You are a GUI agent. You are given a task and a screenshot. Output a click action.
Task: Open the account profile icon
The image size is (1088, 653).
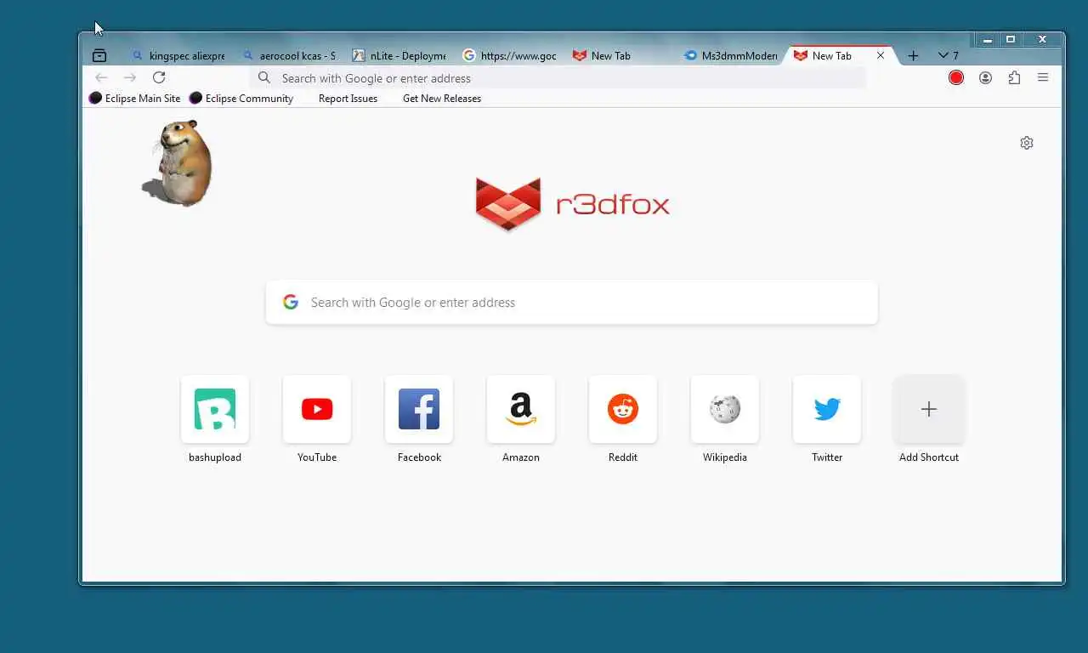pyautogui.click(x=985, y=77)
